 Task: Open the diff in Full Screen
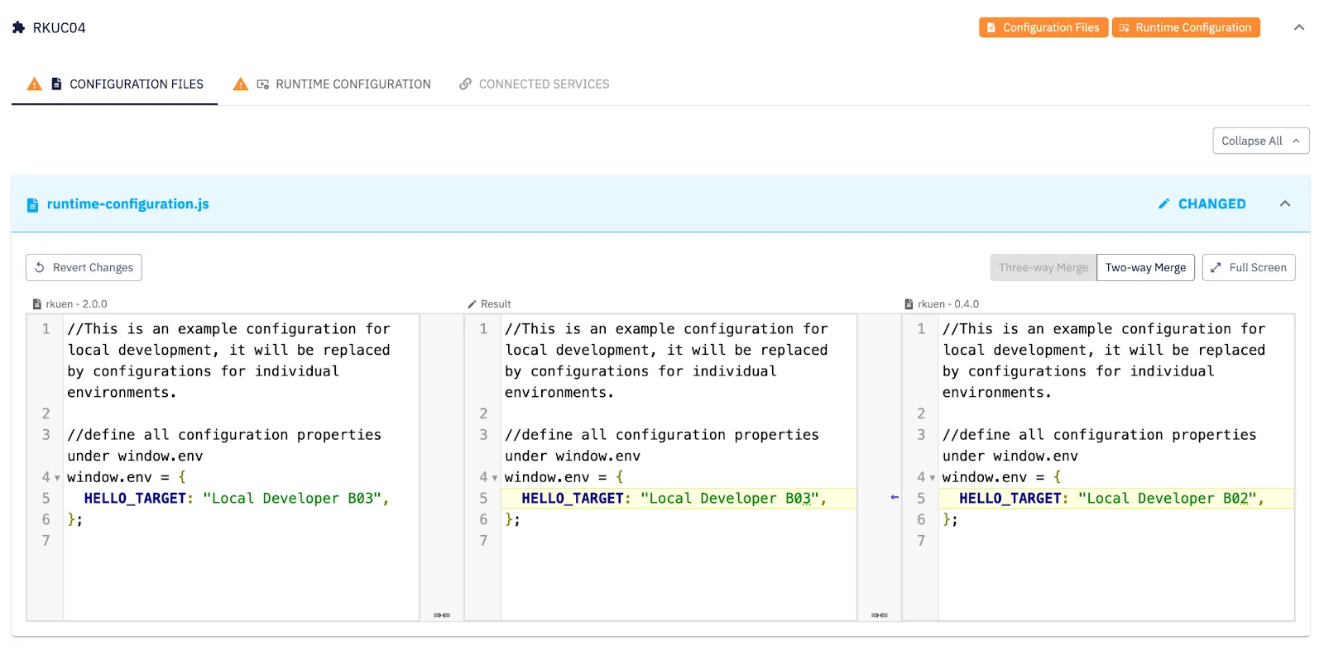1248,267
